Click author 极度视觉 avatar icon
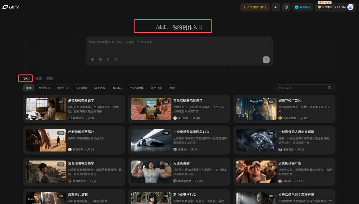359x204 pixels. (x=280, y=150)
